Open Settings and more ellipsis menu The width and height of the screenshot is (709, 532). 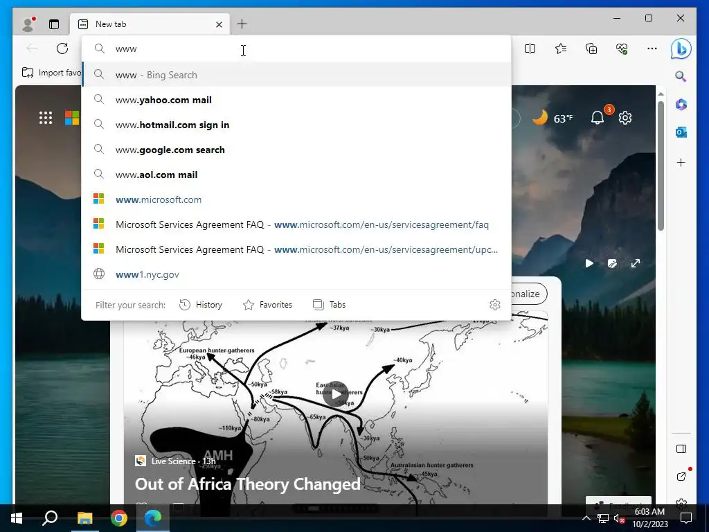[652, 48]
